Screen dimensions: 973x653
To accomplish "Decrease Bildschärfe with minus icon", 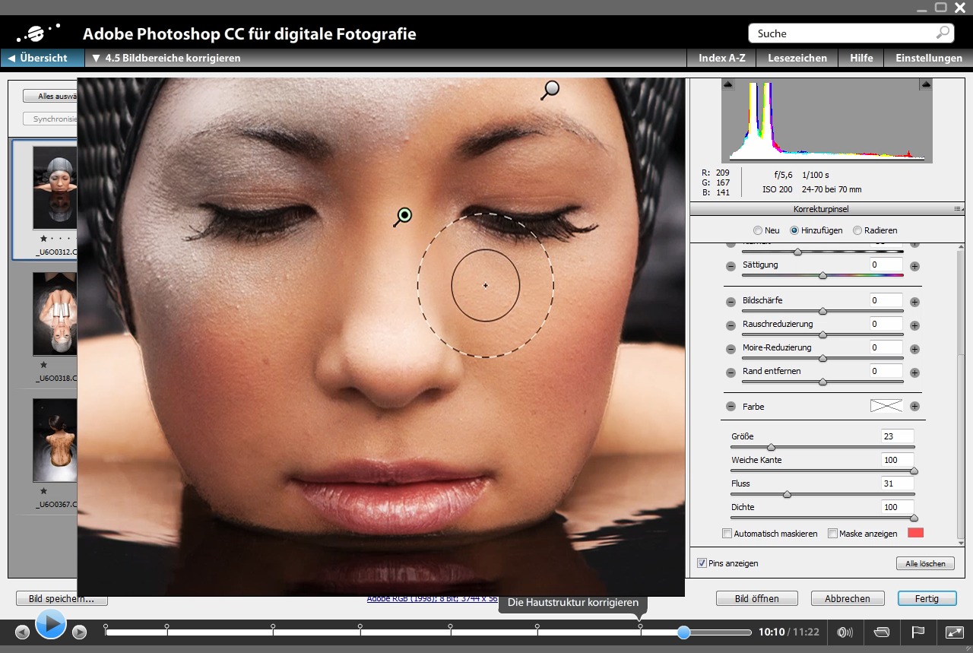I will pos(731,302).
